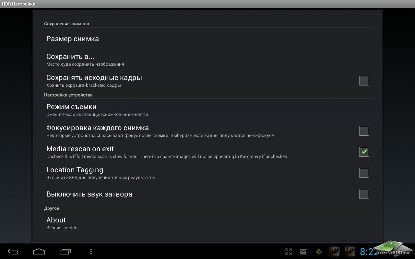
Task: Enable the Location Tagging checkbox
Action: click(x=364, y=173)
